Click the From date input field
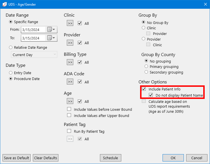 tap(33, 30)
